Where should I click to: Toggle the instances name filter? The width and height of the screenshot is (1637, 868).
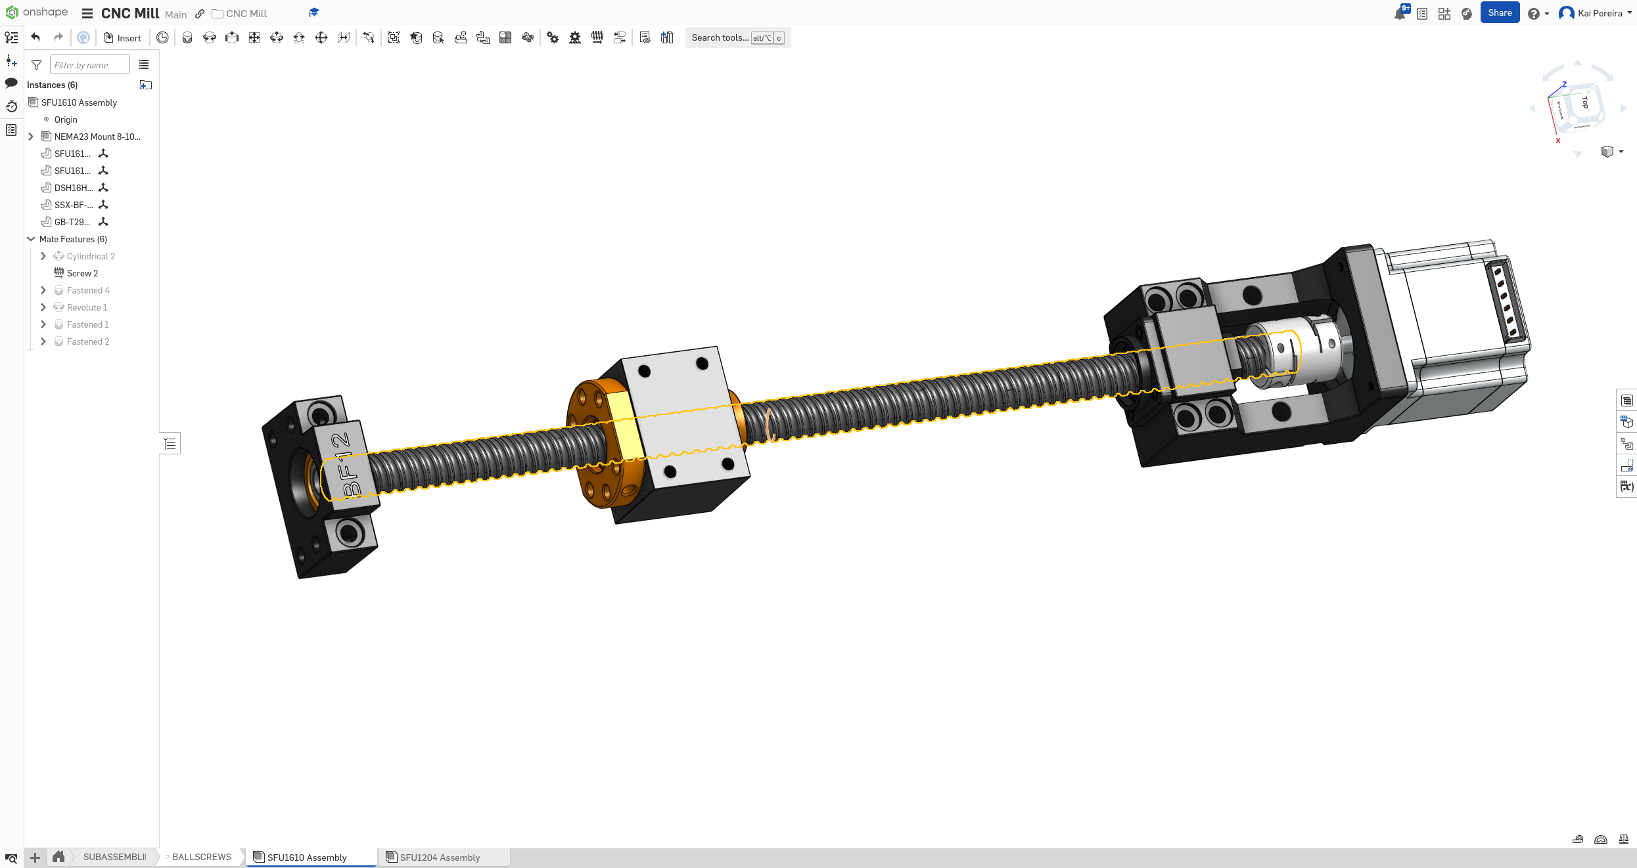[x=36, y=64]
